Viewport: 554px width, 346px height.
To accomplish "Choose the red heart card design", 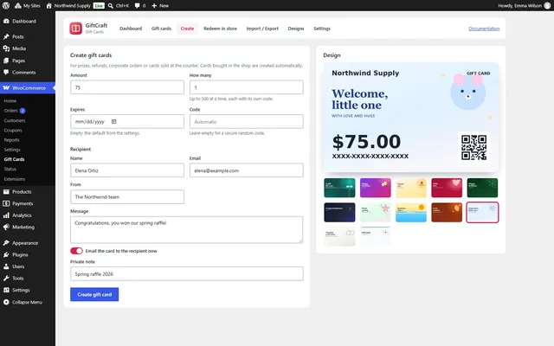I will coord(447,188).
